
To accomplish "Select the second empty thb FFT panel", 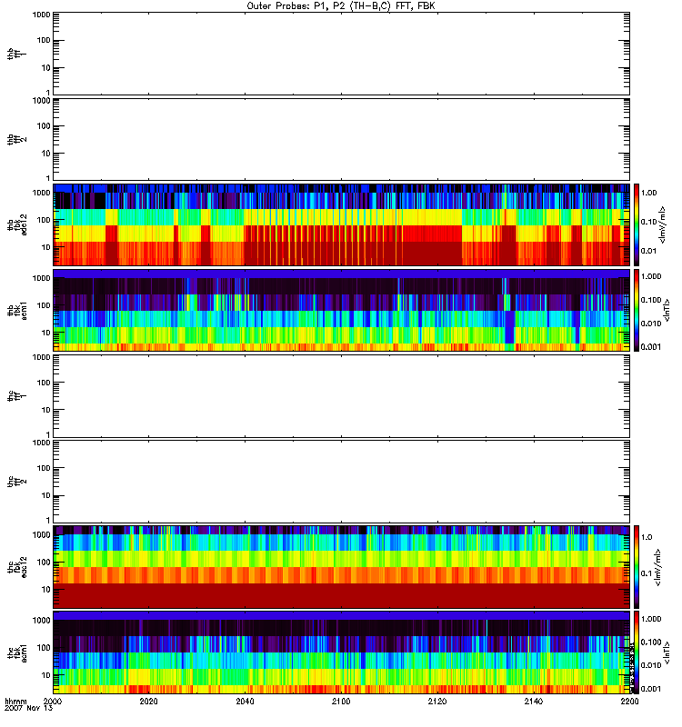I will [x=341, y=138].
